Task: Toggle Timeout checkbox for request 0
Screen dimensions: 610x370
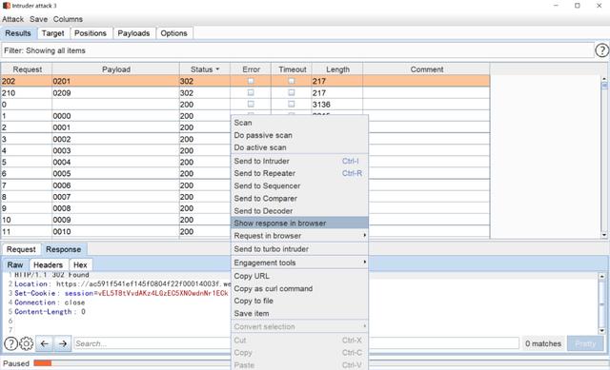Action: (x=292, y=104)
